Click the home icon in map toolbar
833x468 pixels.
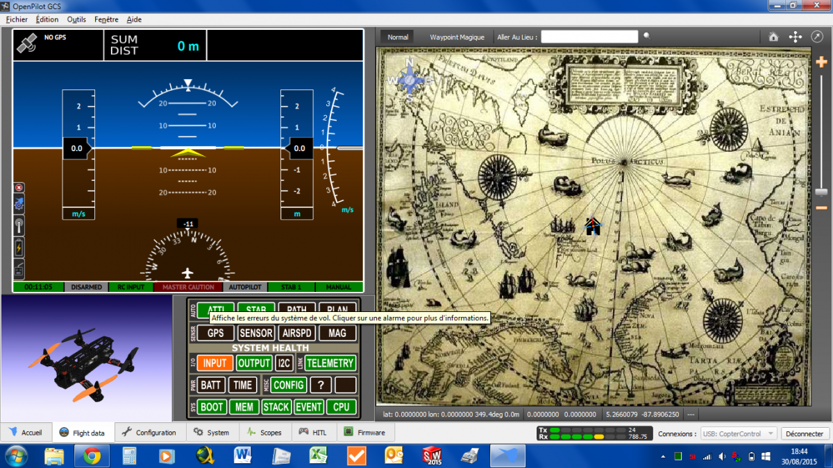(773, 37)
